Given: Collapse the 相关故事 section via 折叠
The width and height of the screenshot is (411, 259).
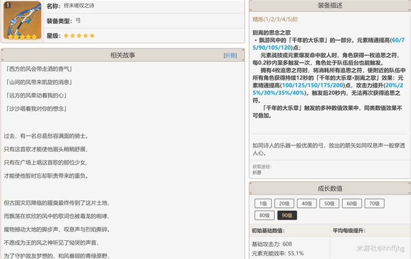Looking at the screenshot, I should (230, 55).
